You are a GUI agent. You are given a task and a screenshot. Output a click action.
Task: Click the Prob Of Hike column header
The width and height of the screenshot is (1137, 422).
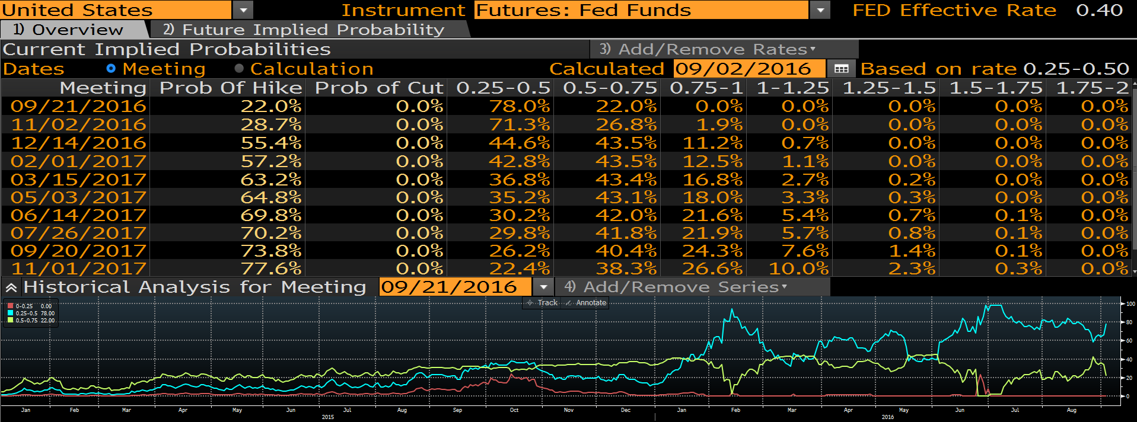point(231,88)
